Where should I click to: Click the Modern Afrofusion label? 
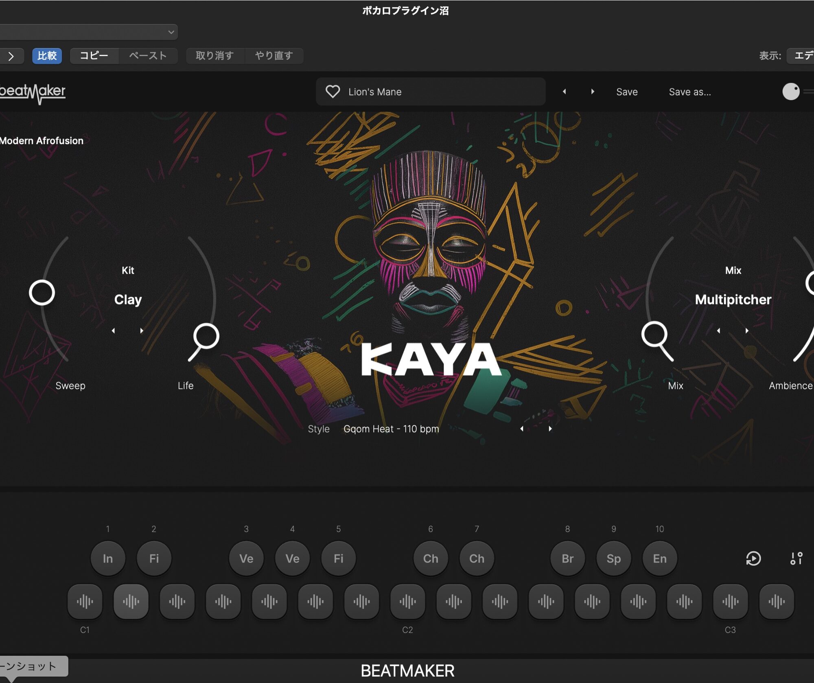(x=42, y=141)
